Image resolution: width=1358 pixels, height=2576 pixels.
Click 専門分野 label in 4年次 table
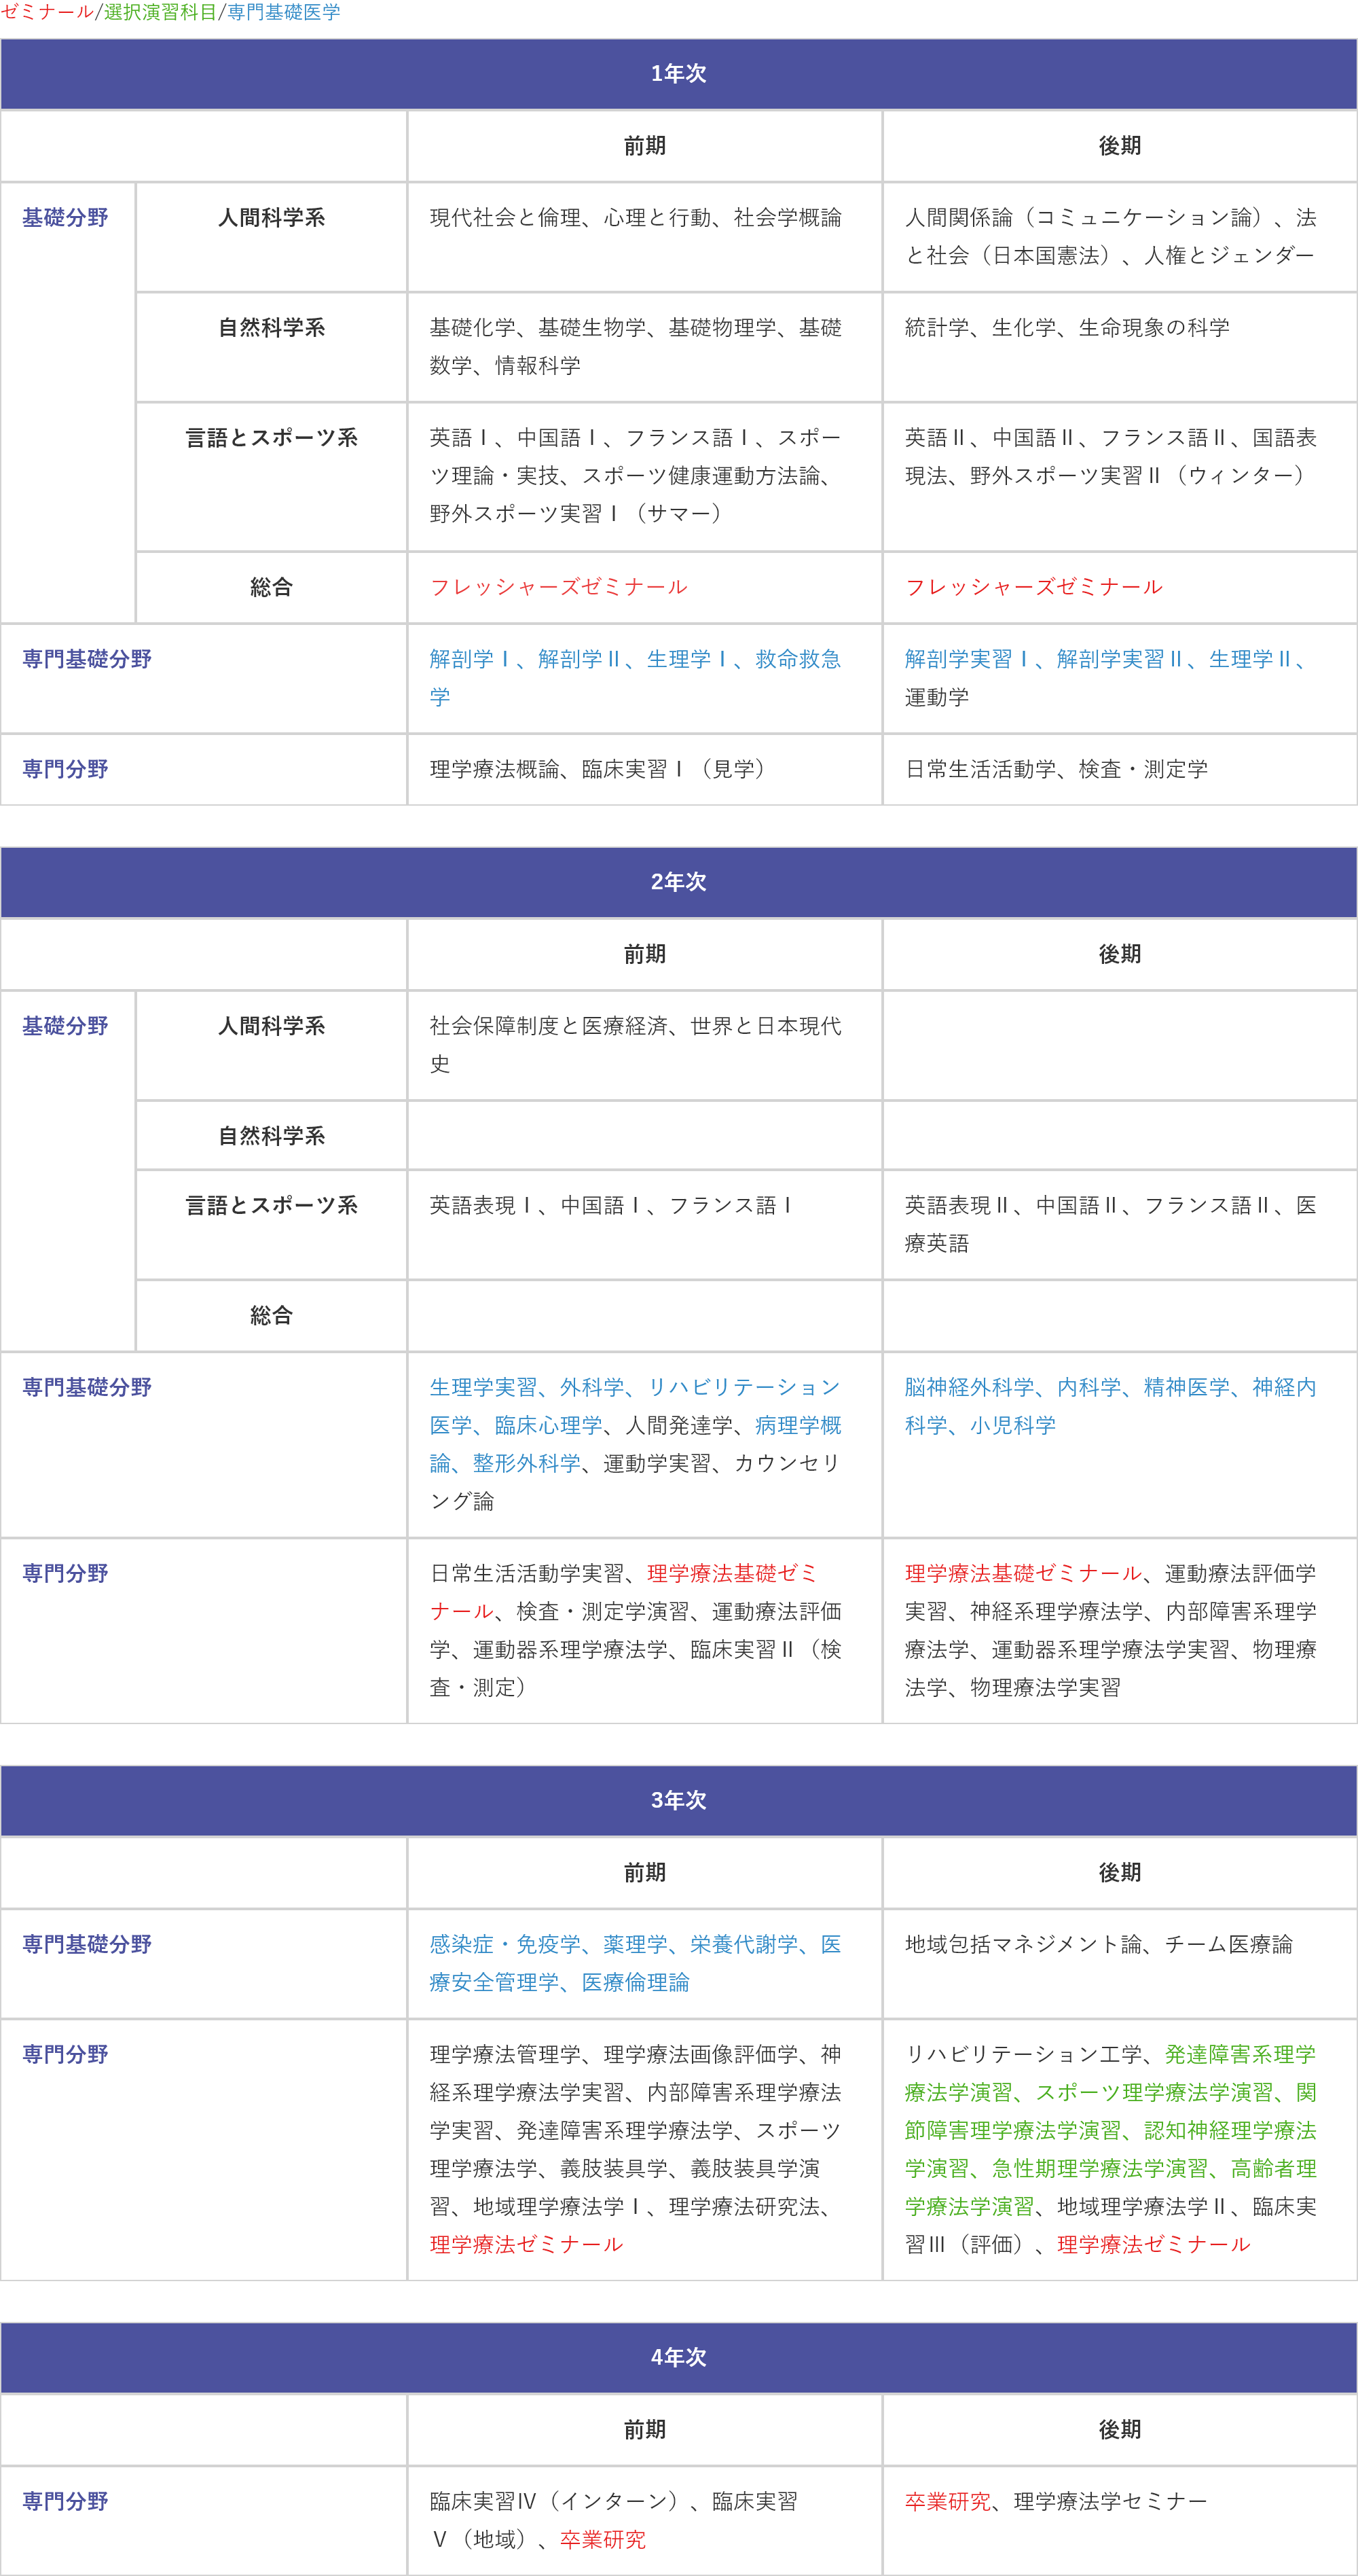coord(65,2501)
